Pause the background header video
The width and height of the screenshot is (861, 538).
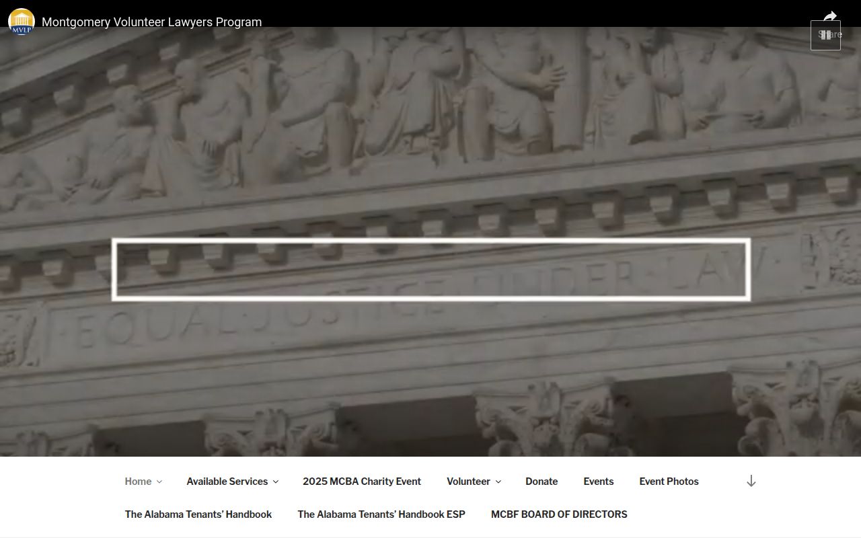825,36
